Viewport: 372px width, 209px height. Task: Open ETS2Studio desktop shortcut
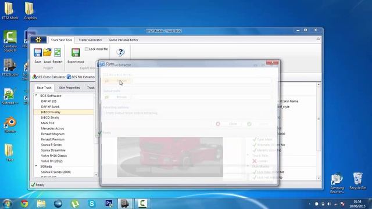(x=10, y=67)
